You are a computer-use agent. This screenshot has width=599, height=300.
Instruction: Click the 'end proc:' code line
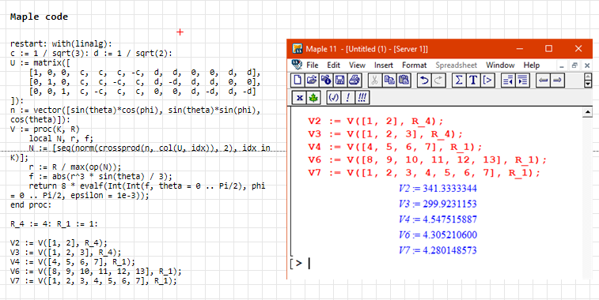(31, 205)
